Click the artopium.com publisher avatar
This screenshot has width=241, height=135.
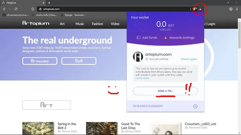pos(138,57)
